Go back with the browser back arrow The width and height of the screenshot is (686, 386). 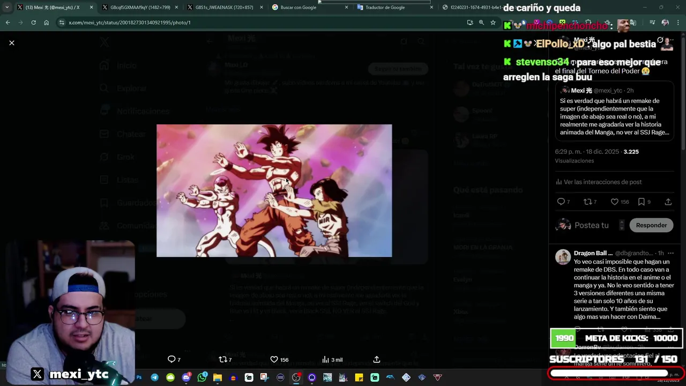pyautogui.click(x=8, y=23)
